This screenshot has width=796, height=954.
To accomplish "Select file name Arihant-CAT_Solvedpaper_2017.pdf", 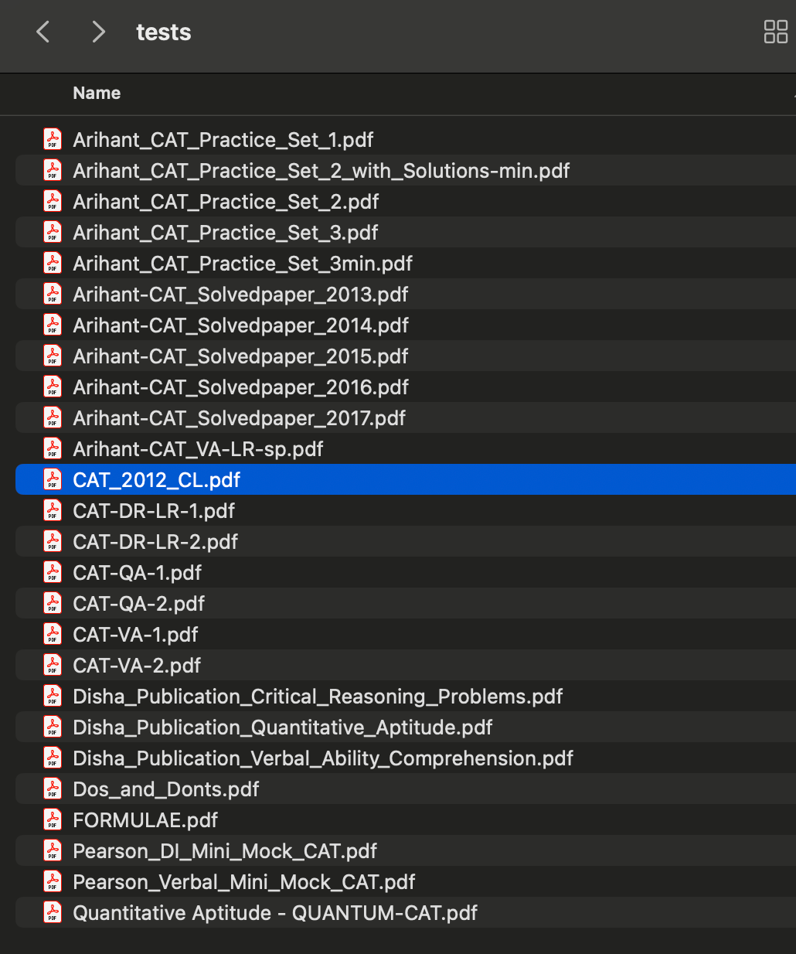I will 239,418.
